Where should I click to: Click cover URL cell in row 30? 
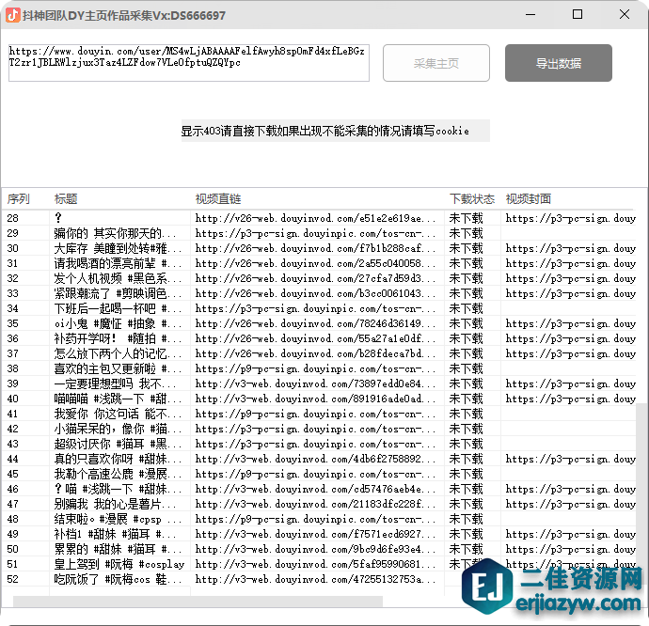click(x=570, y=248)
